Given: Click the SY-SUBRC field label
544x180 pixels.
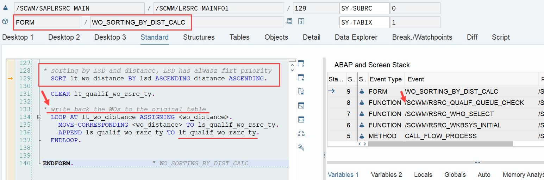Looking at the screenshot, I should pyautogui.click(x=364, y=8).
